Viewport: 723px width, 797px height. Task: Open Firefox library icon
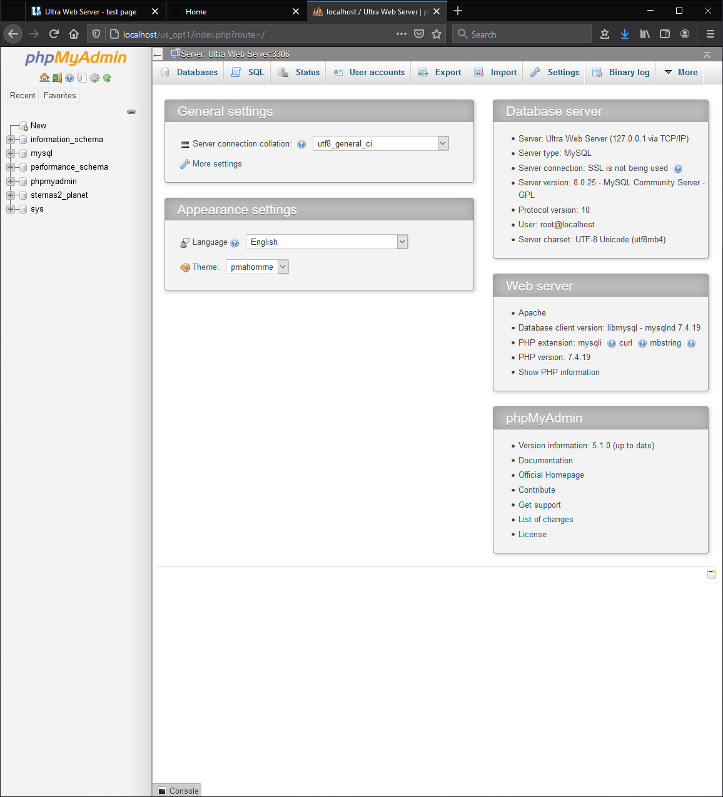click(645, 34)
